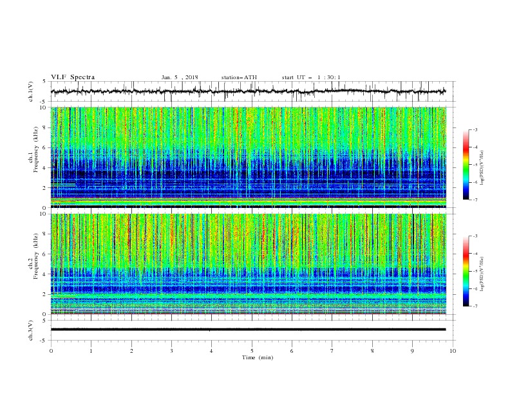510x394 pixels.
Task: Click the "-5" tick on ch.2 colorbar
Action: click(x=475, y=271)
